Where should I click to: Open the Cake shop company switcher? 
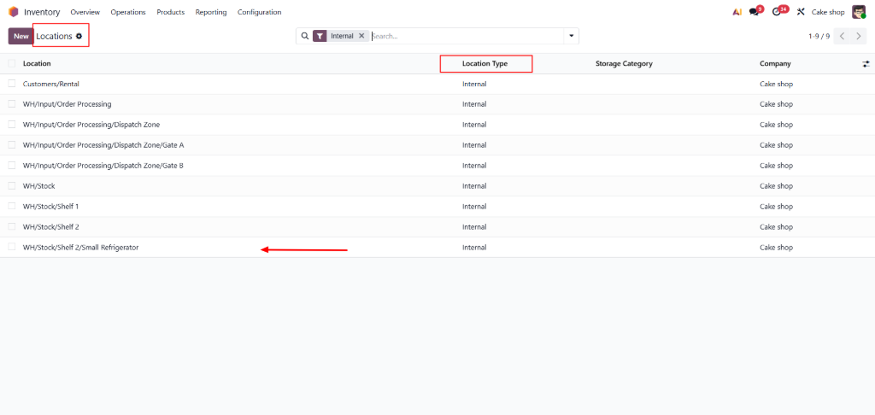tap(827, 12)
